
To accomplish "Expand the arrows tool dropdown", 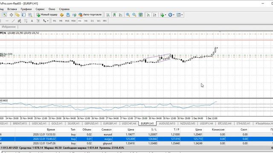I will [48, 21].
